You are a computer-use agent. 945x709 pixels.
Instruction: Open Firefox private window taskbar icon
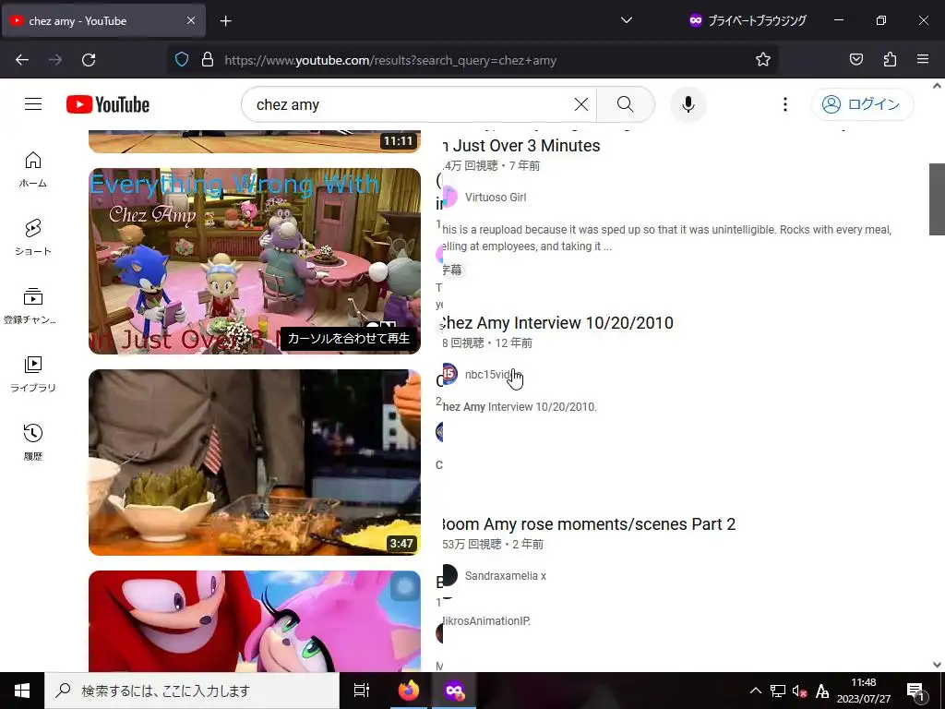(x=454, y=691)
